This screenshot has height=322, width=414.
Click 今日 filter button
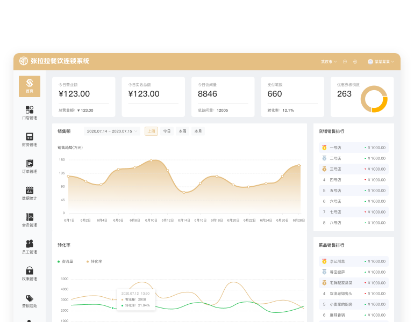pyautogui.click(x=167, y=131)
